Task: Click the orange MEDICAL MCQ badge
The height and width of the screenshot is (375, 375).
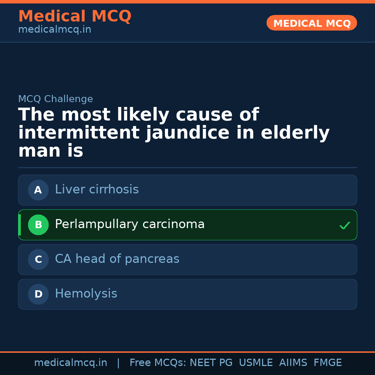Action: [x=312, y=23]
